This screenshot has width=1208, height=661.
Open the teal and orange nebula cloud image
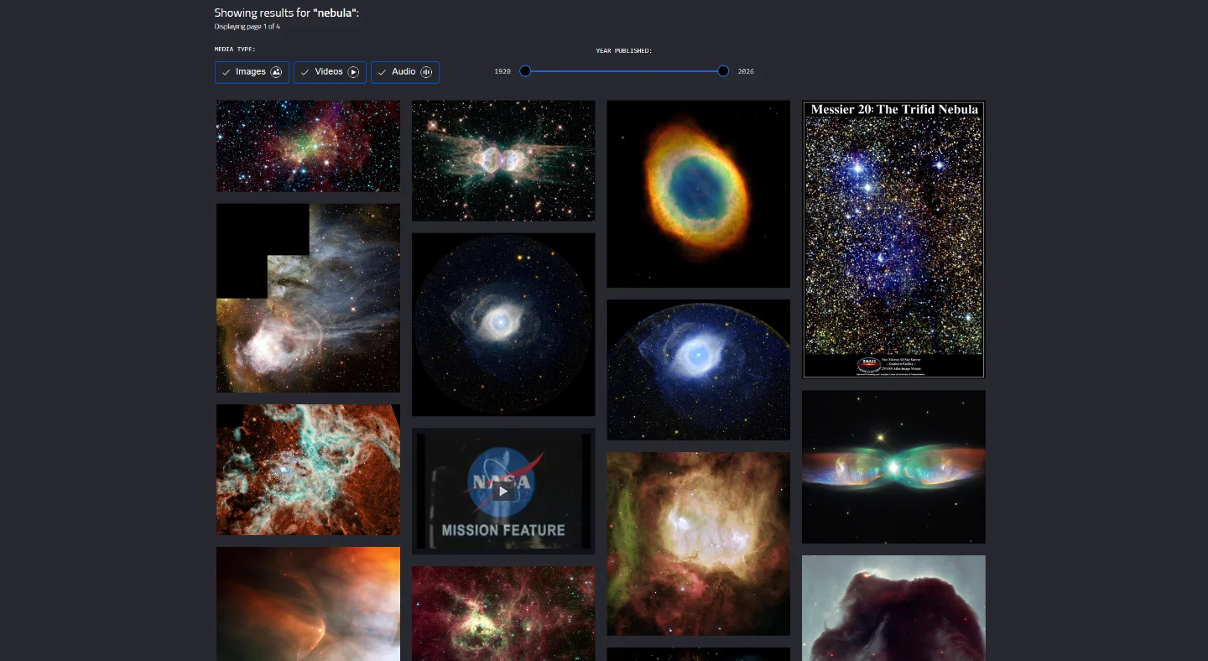tap(308, 470)
